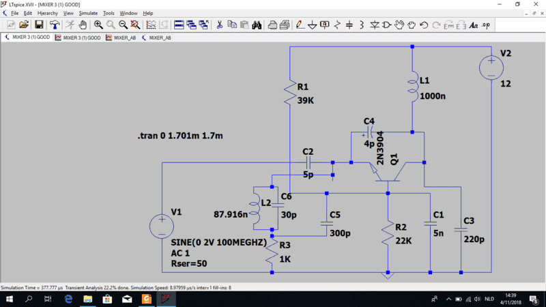Click the Cut scissors tool

coord(220,25)
